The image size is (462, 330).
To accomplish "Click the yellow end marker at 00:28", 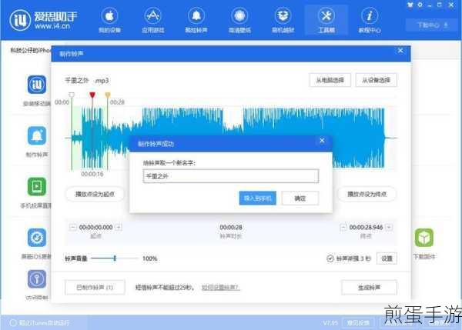I will [108, 95].
